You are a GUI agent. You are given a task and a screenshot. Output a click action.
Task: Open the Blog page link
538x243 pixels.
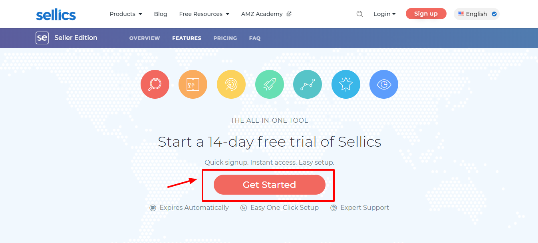[x=161, y=14]
